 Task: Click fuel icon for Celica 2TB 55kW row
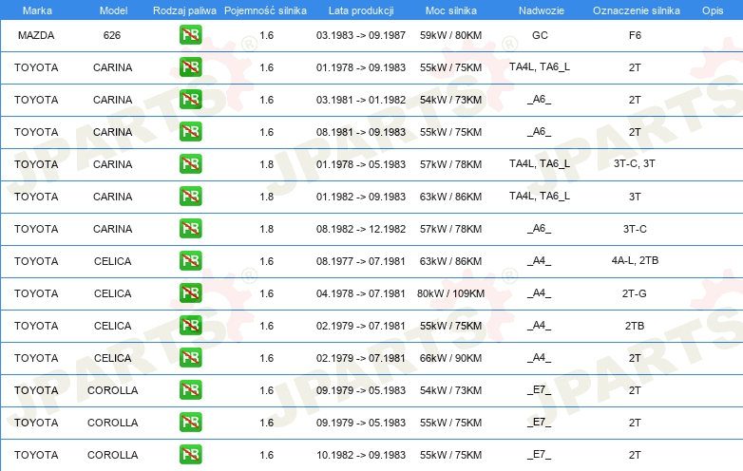pos(190,325)
